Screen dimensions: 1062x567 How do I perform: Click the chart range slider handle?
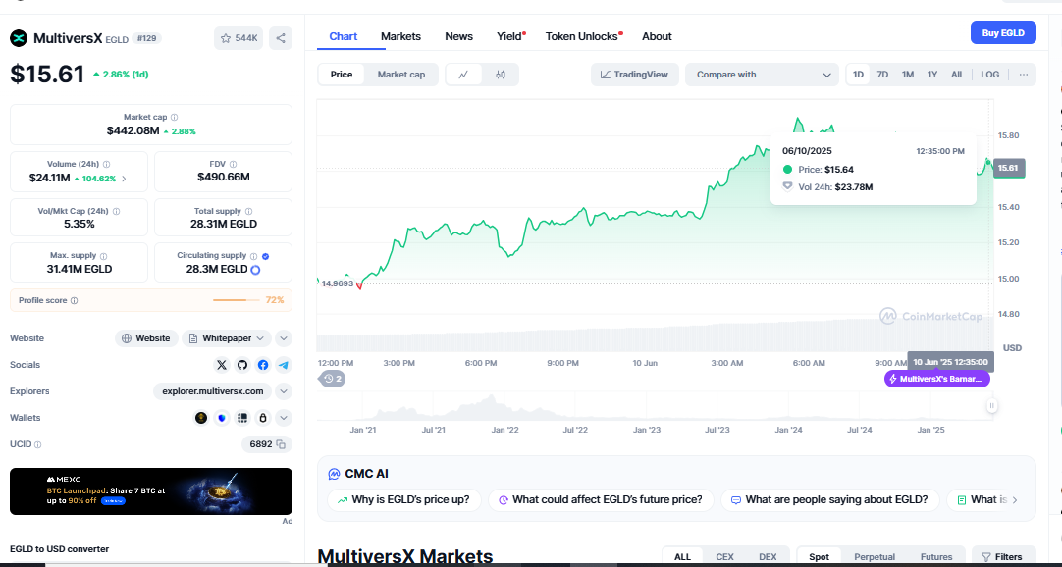click(991, 405)
